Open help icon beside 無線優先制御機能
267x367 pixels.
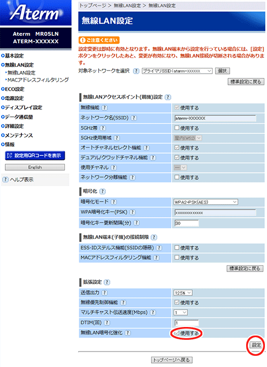[123, 302]
